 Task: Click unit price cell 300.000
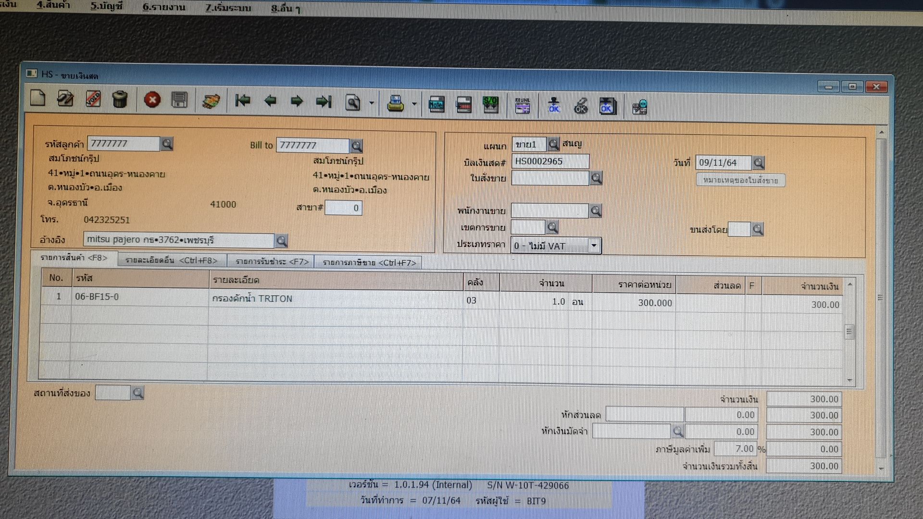point(634,303)
